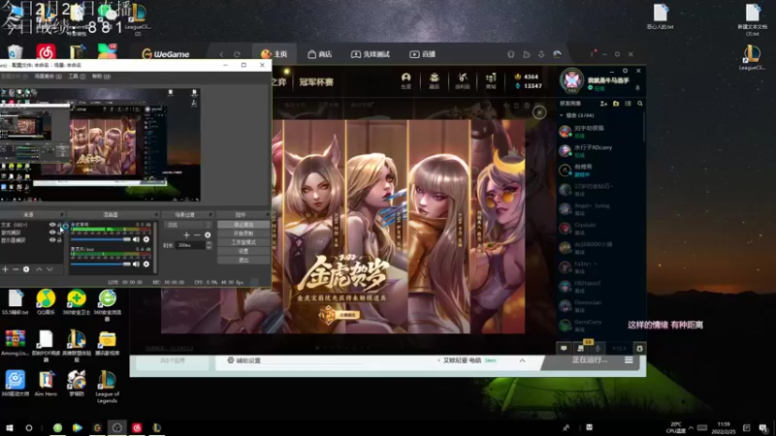This screenshot has height=436, width=776.
Task: Mute the desktop audio channel
Action: coord(136,239)
